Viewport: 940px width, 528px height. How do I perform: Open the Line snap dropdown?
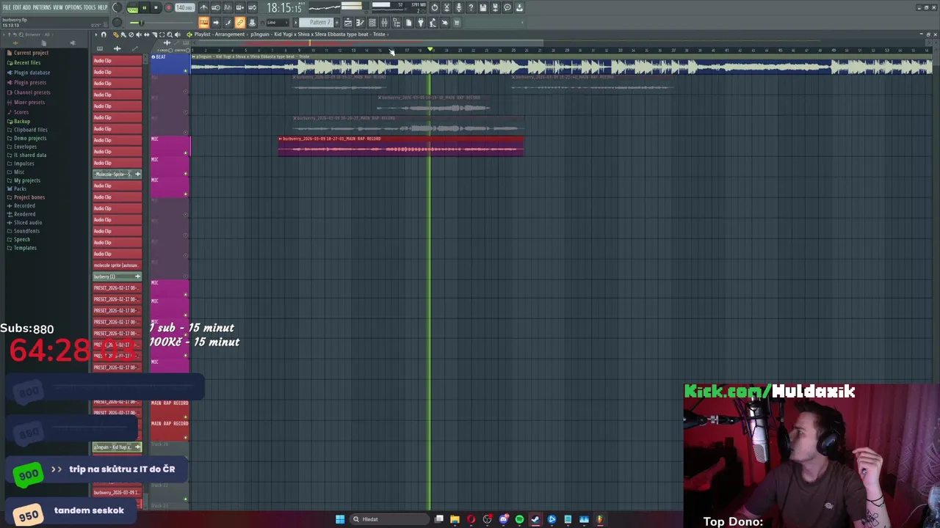coord(278,23)
